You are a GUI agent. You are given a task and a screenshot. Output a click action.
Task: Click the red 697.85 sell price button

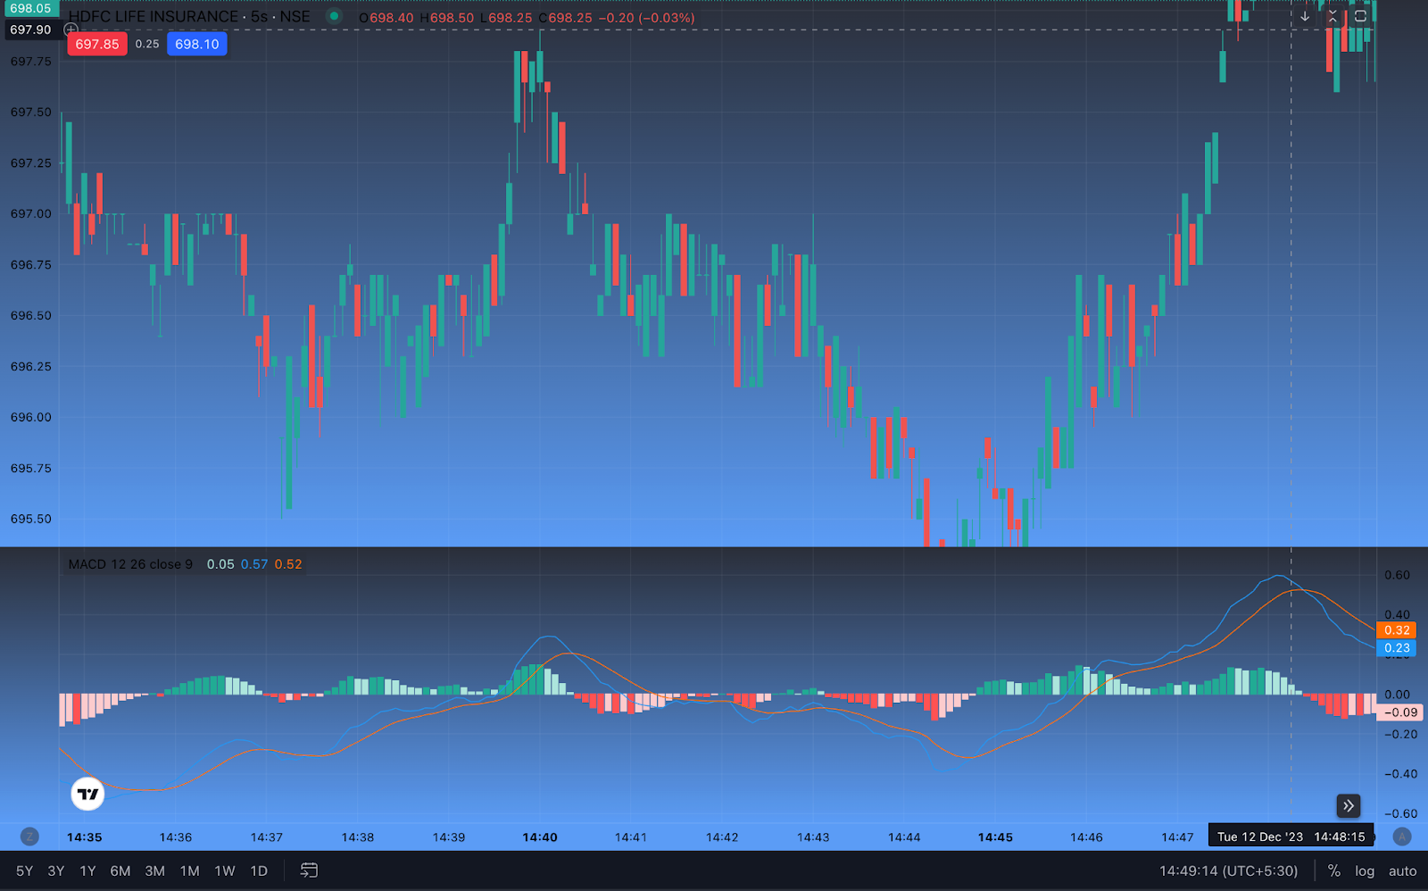tap(97, 44)
